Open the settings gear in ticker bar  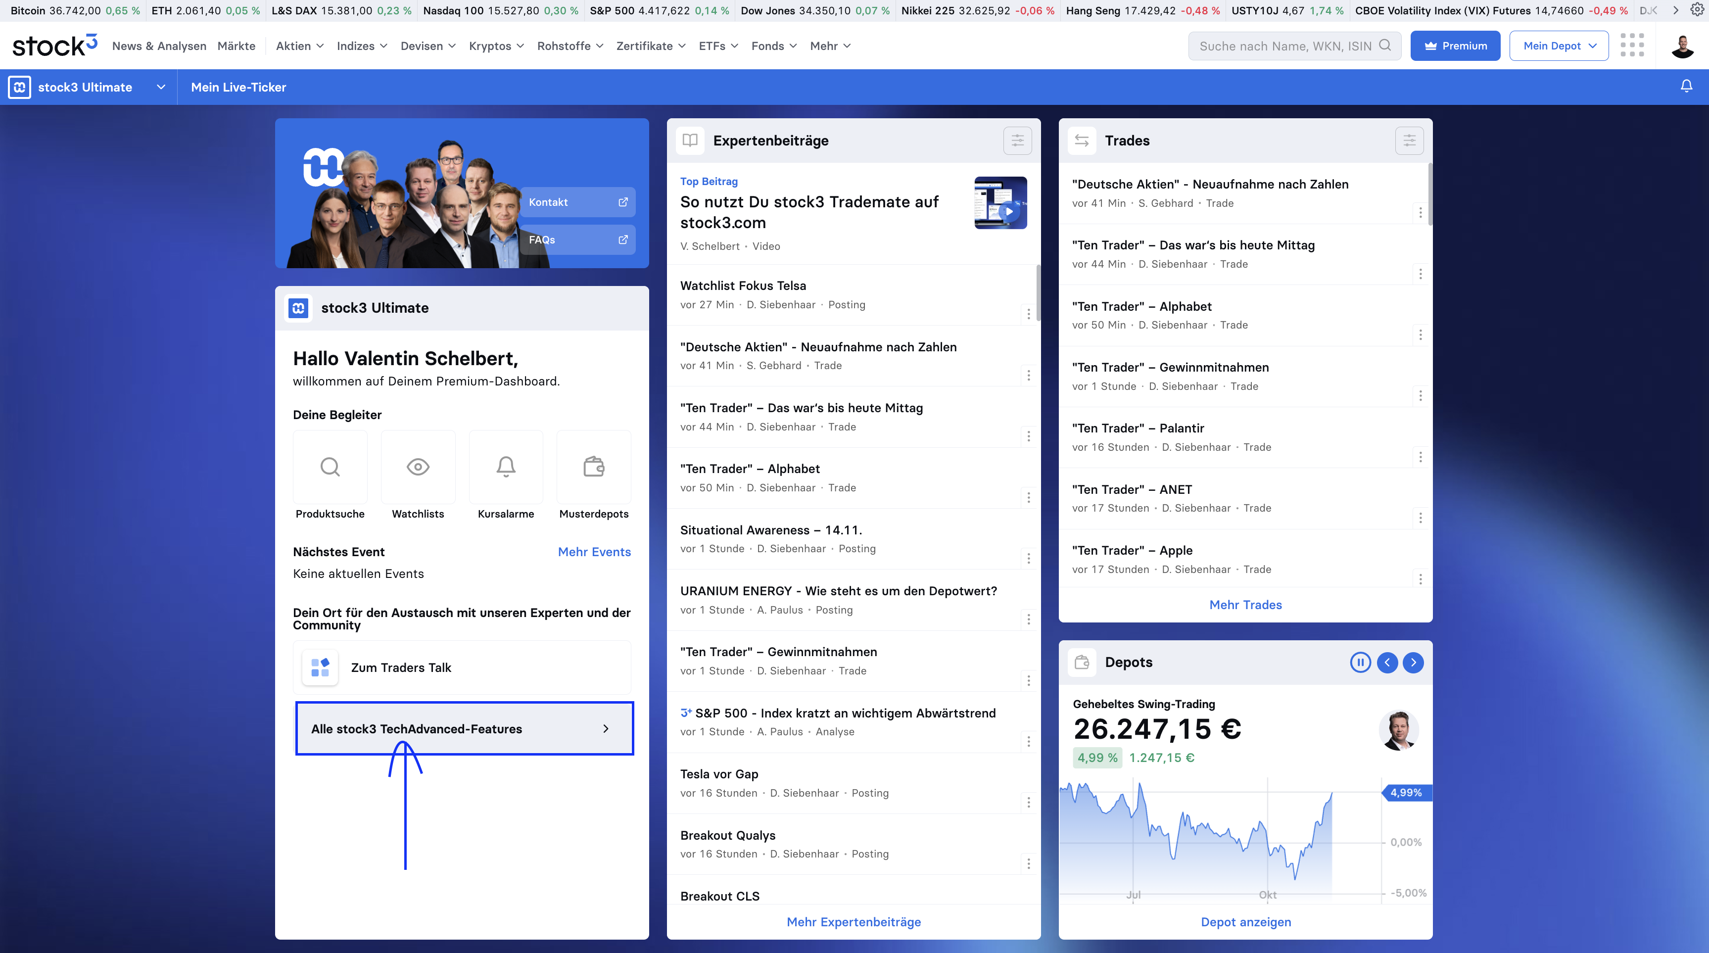(1697, 10)
